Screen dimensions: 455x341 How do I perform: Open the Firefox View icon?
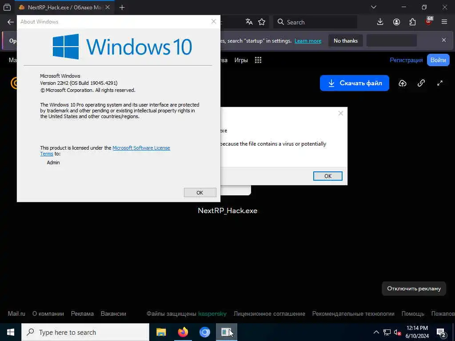[7, 7]
